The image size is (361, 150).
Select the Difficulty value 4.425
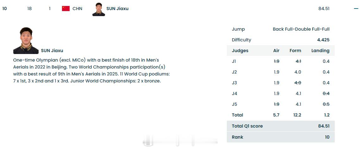[323, 40]
